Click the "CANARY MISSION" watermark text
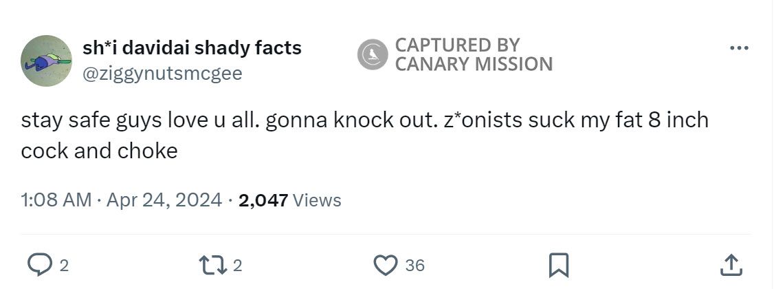The width and height of the screenshot is (774, 289). tap(474, 65)
